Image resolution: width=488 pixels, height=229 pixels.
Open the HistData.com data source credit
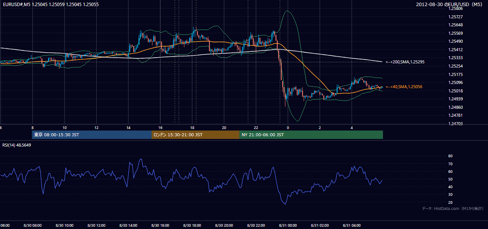(x=452, y=208)
